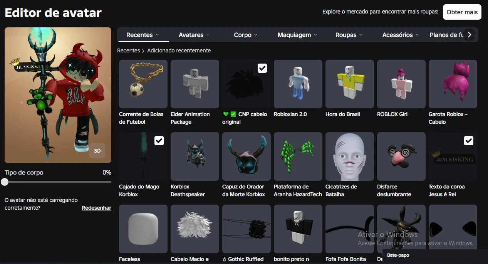Click the Adicionado recentemente breadcrumb text
This screenshot has width=488, height=264.
(x=179, y=50)
